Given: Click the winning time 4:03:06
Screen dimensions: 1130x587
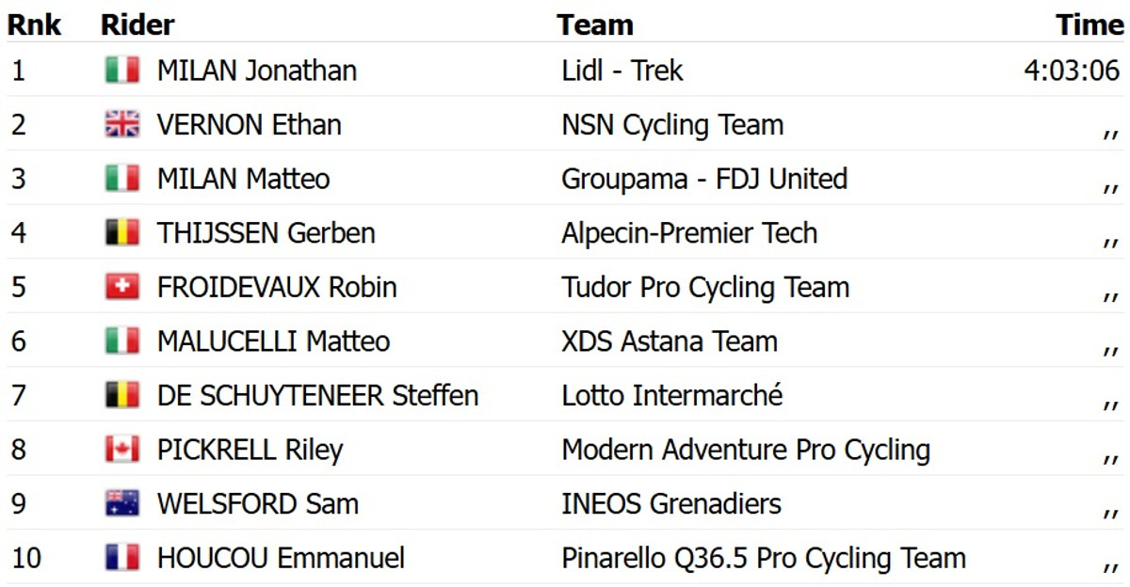Looking at the screenshot, I should (x=1072, y=71).
